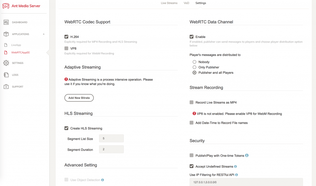Click the Applications cube icon
The width and height of the screenshot is (316, 186).
[6, 34]
